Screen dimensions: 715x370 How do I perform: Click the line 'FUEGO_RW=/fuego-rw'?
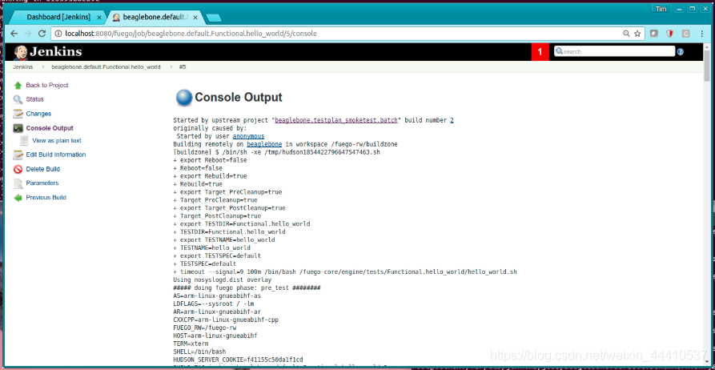[x=205, y=328]
